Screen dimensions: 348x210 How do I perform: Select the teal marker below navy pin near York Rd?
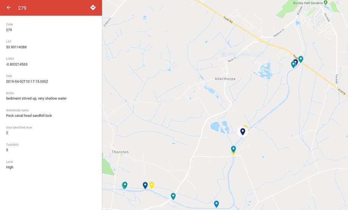(x=294, y=64)
